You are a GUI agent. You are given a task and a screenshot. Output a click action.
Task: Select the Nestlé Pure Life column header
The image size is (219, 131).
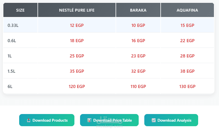coord(77,10)
